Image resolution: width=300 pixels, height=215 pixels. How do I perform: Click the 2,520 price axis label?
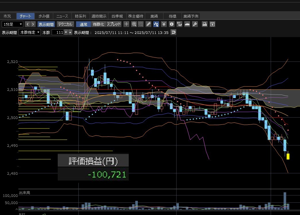(12, 62)
